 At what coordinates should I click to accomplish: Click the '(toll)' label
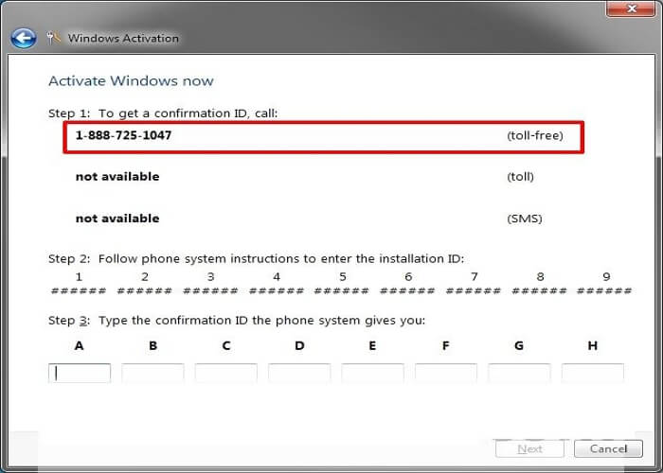[x=520, y=177]
